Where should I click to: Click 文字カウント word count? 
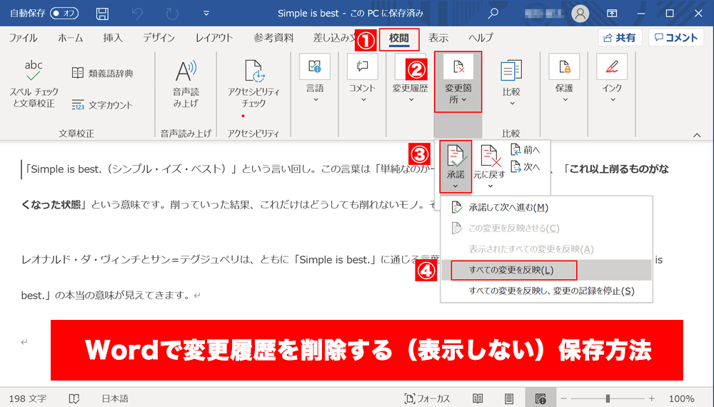click(102, 105)
